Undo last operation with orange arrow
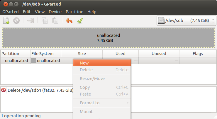This screenshot has width=217, height=119. tap(69, 21)
